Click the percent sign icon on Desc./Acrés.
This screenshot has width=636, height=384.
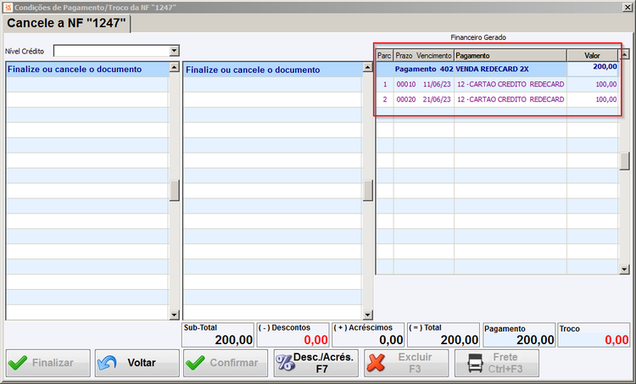tap(286, 363)
